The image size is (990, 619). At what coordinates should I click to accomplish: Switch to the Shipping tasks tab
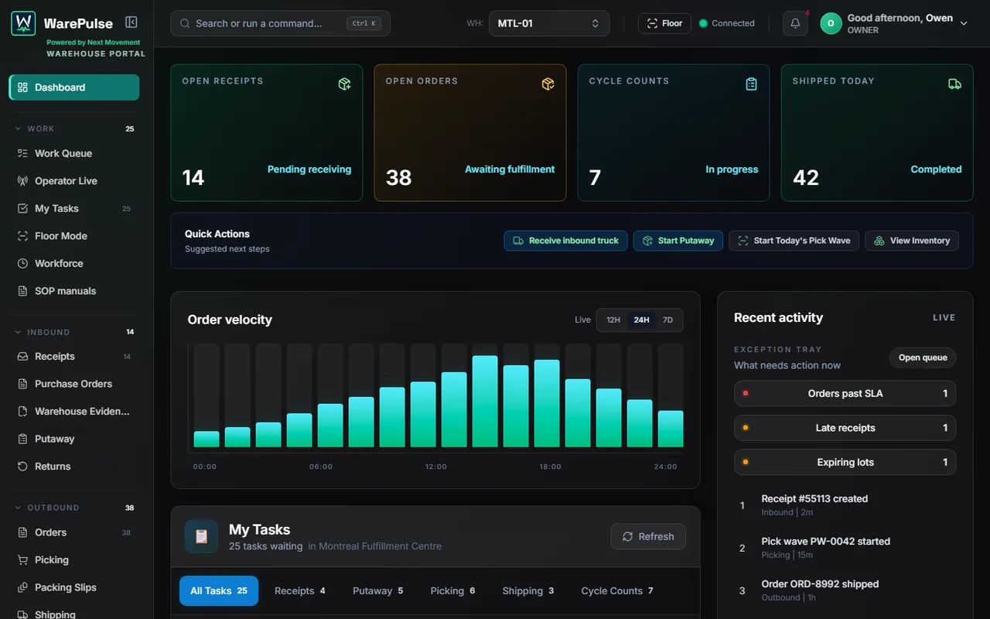pyautogui.click(x=527, y=590)
